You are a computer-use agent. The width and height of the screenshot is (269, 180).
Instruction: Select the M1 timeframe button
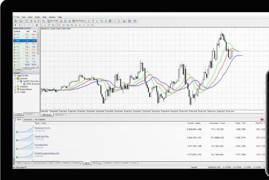tap(59, 25)
